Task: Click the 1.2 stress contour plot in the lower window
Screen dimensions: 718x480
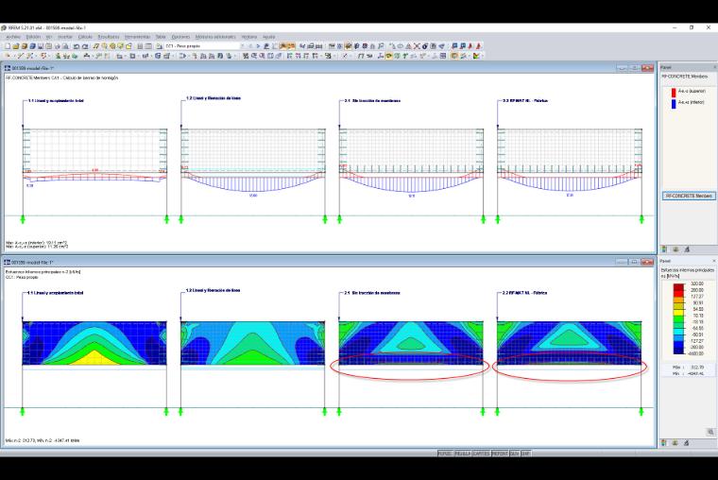Action: tap(253, 343)
